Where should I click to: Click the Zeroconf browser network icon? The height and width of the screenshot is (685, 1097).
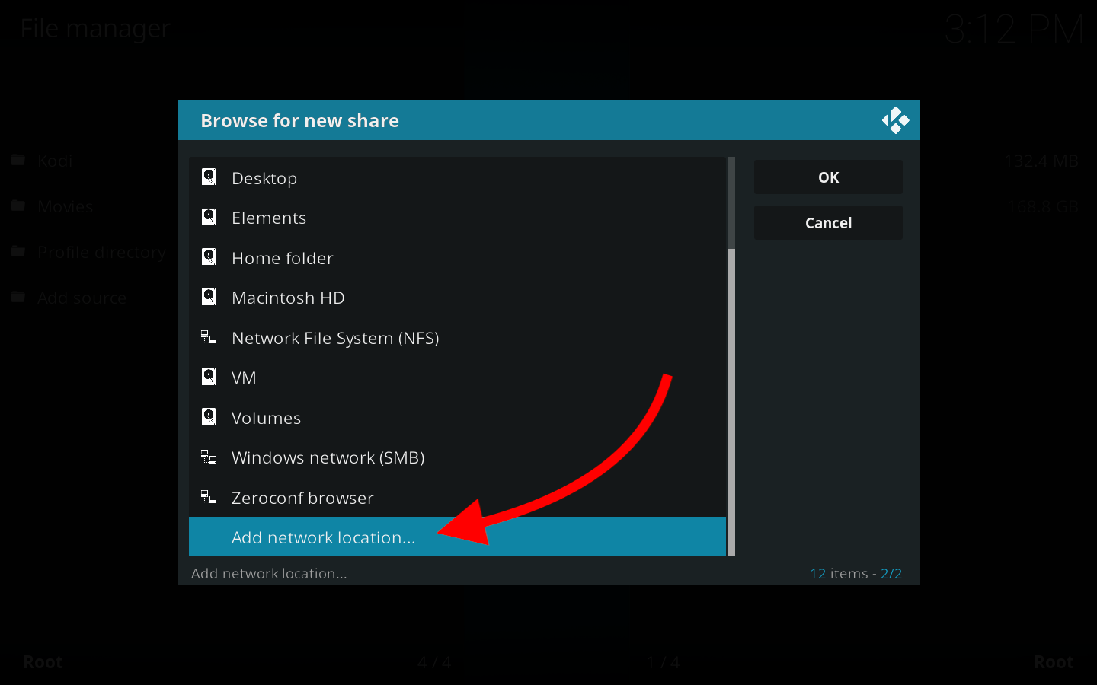209,497
